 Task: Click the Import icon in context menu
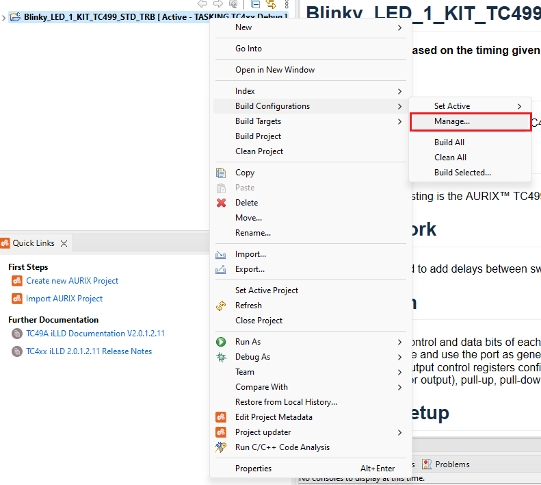(220, 255)
